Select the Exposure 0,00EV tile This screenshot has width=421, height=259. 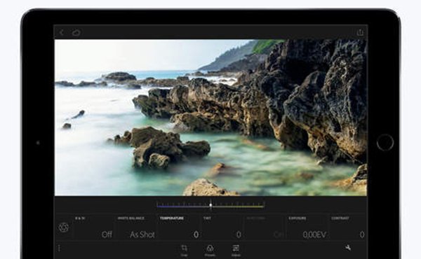click(x=307, y=227)
